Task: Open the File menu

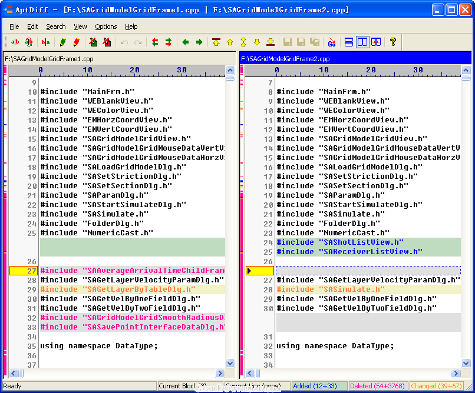Action: tap(14, 26)
